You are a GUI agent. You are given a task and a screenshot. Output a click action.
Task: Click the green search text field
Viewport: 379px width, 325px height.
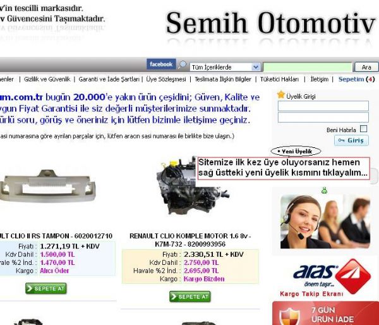pos(308,67)
